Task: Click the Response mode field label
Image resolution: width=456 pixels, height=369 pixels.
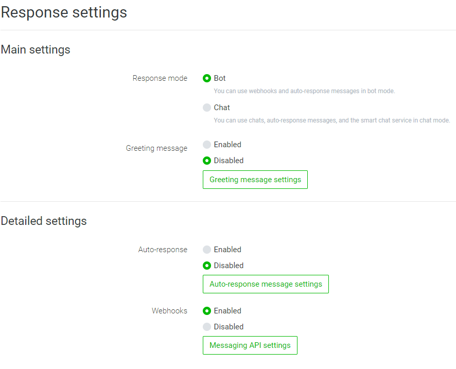Action: [x=160, y=78]
